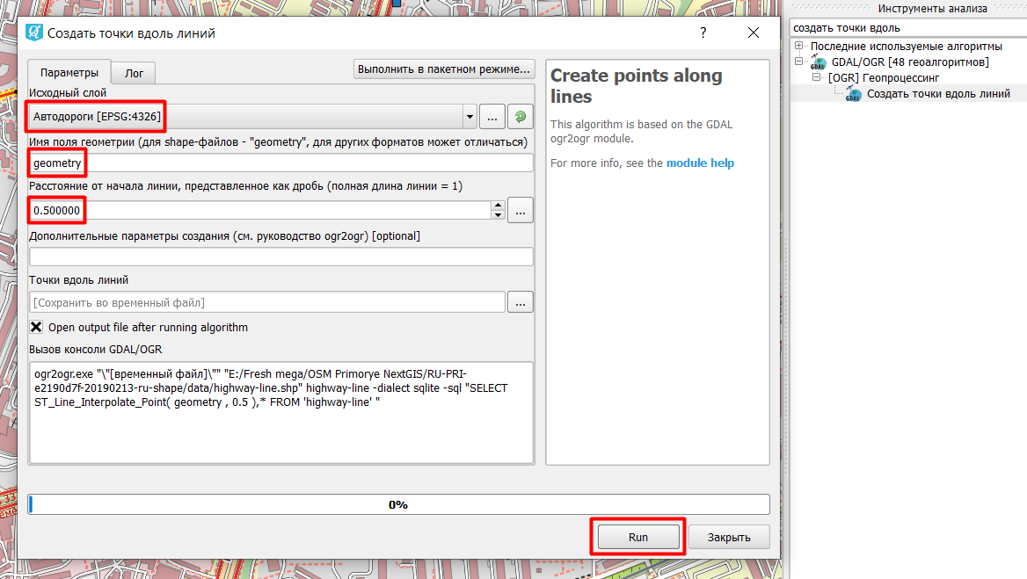Click the ellipsis button next to distance field

point(520,211)
